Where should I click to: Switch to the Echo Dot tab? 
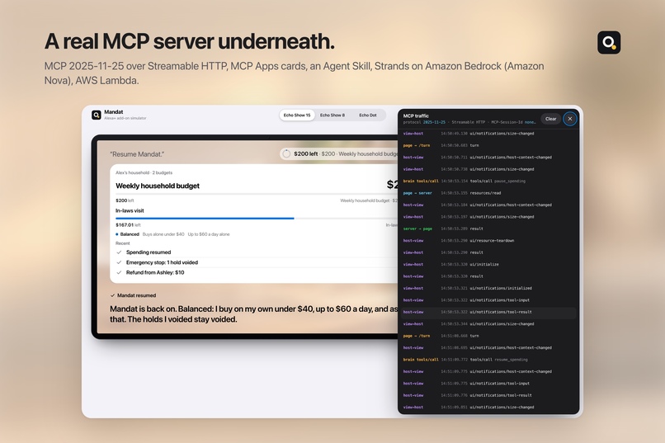click(x=368, y=115)
